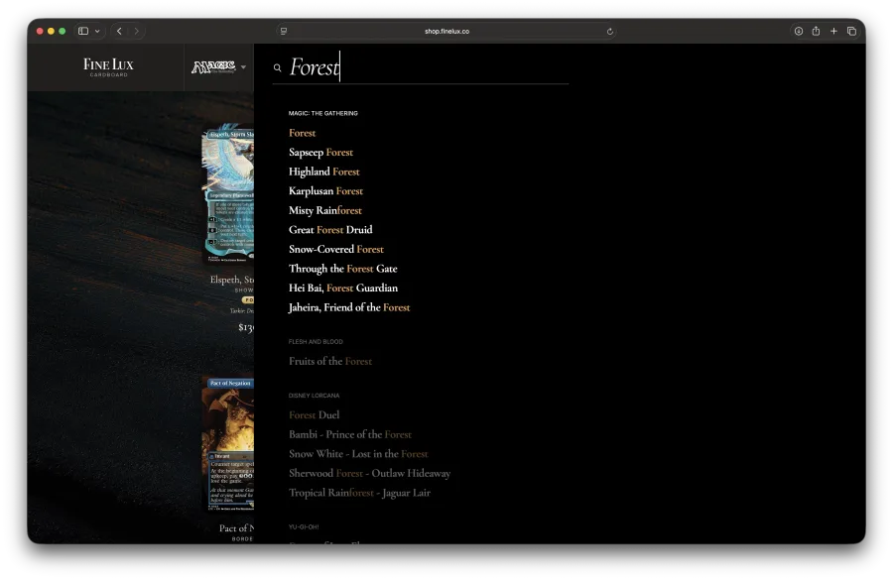
Task: Click the search magnifier icon
Action: (278, 67)
